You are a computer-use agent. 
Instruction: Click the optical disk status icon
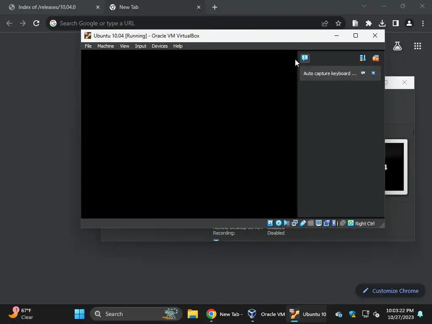(278, 223)
